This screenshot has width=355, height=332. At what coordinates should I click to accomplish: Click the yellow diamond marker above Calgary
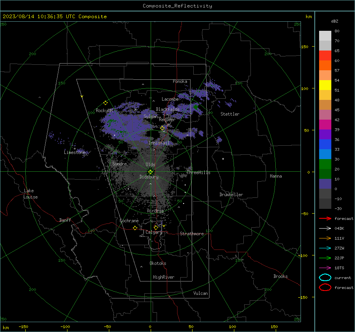[x=156, y=227]
